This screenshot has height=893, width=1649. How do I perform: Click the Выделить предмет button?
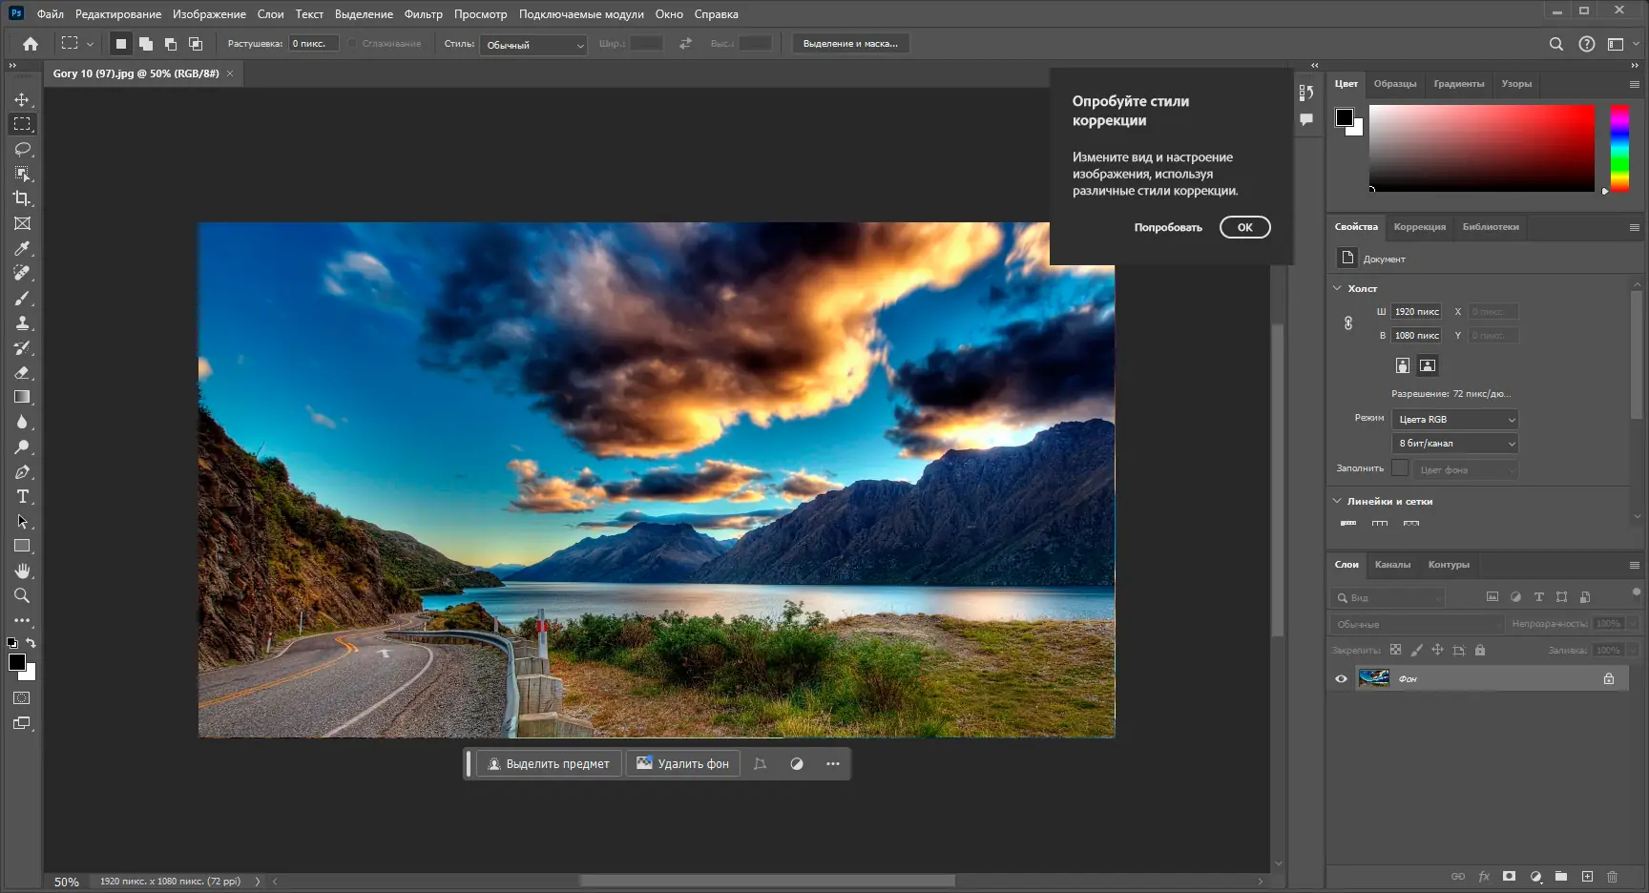click(x=549, y=763)
